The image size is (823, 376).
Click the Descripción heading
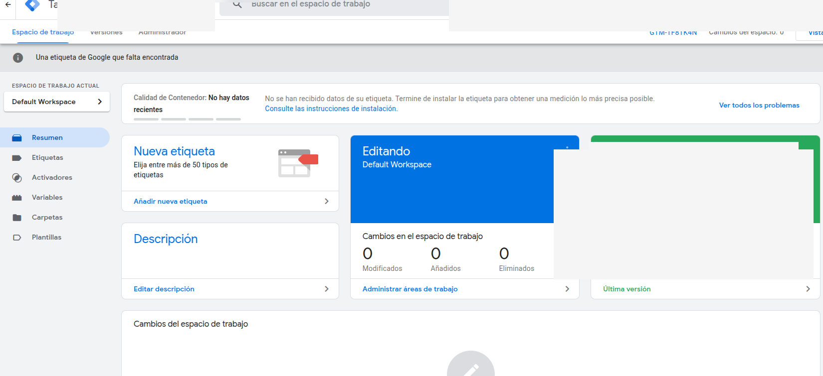pos(166,239)
